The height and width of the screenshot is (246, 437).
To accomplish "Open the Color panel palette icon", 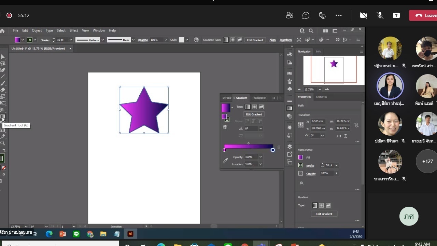I will coord(290,54).
